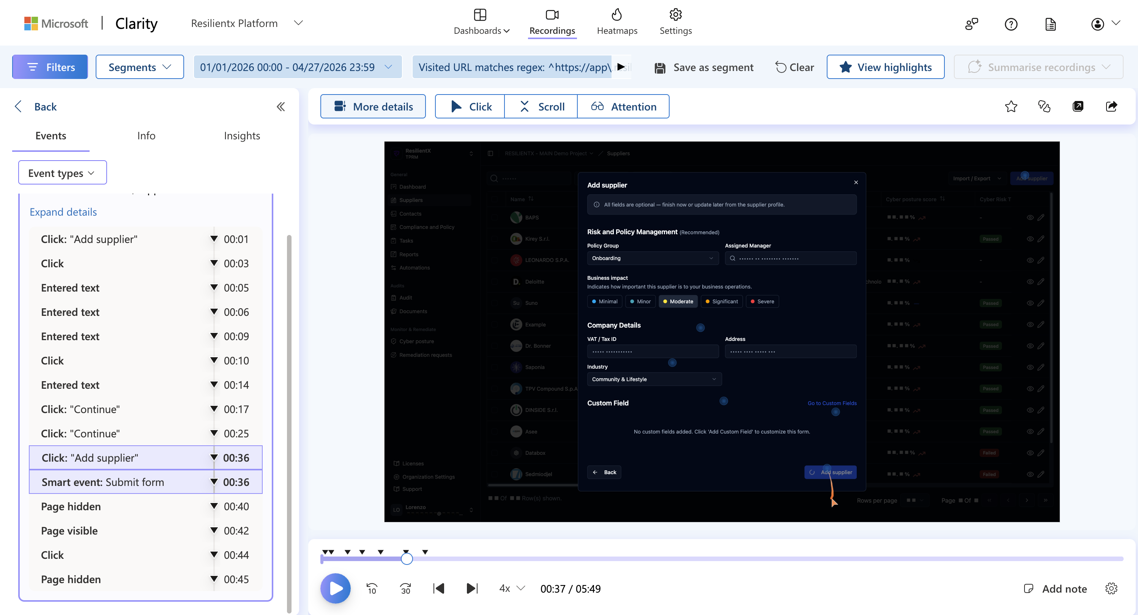
Task: Switch to the Recordings tab
Action: [552, 22]
